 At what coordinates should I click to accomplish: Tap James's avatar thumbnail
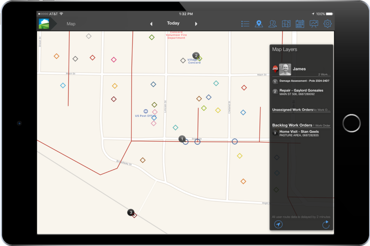pyautogui.click(x=285, y=69)
